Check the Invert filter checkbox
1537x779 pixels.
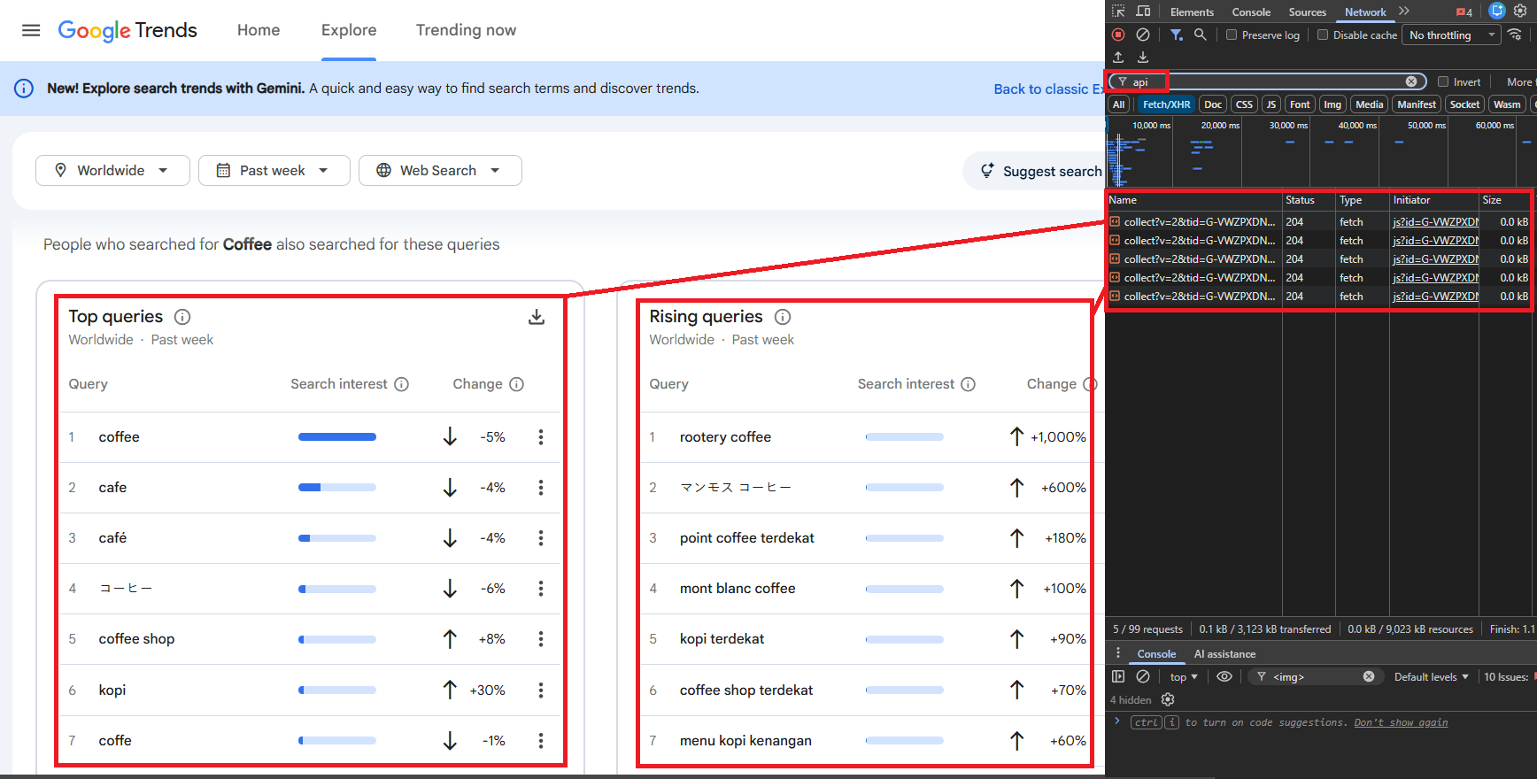click(x=1443, y=81)
